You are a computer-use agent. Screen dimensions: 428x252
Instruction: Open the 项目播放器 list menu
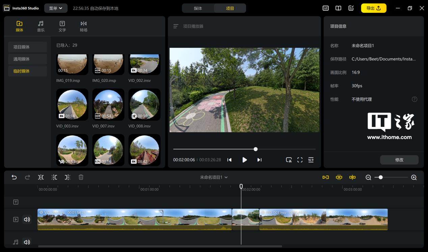pos(176,26)
